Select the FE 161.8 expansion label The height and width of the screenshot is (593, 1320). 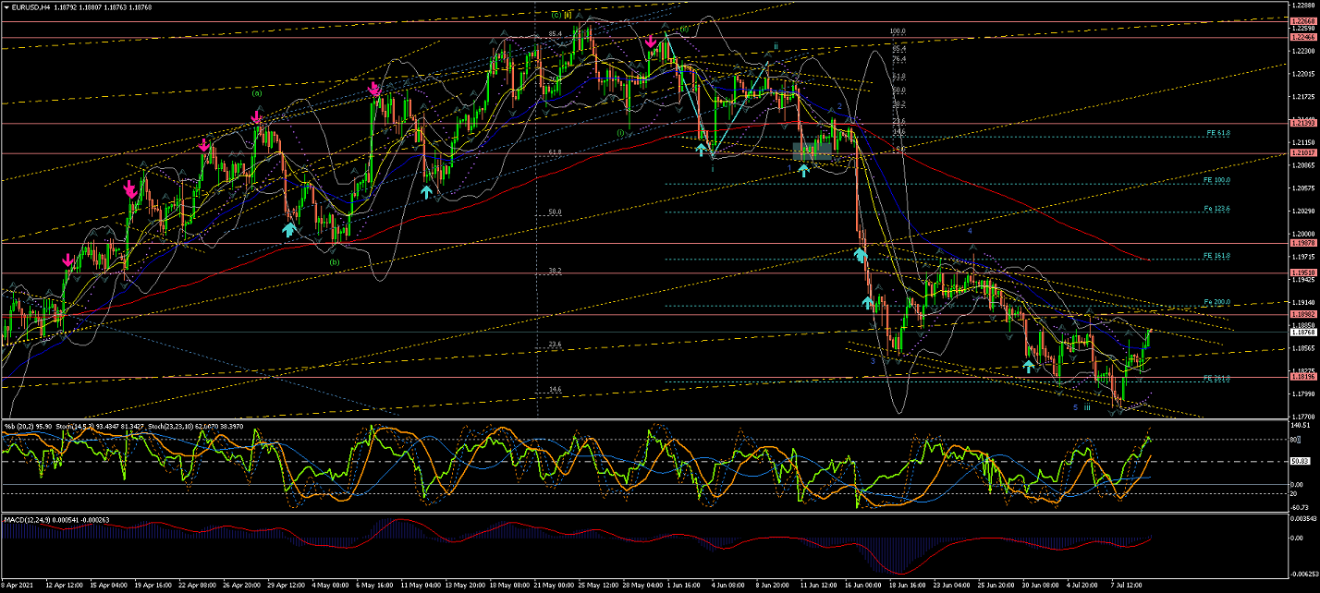(1216, 255)
